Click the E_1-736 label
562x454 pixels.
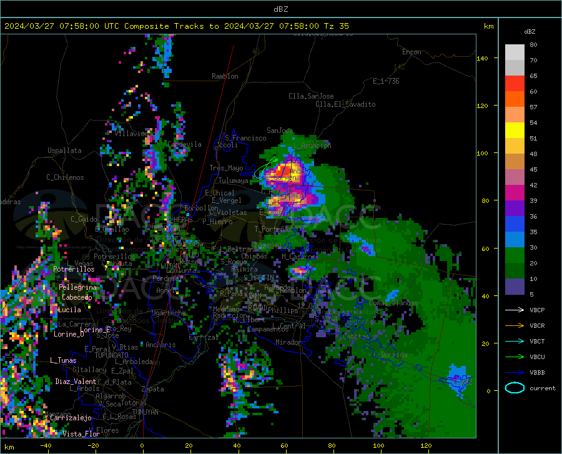point(386,81)
